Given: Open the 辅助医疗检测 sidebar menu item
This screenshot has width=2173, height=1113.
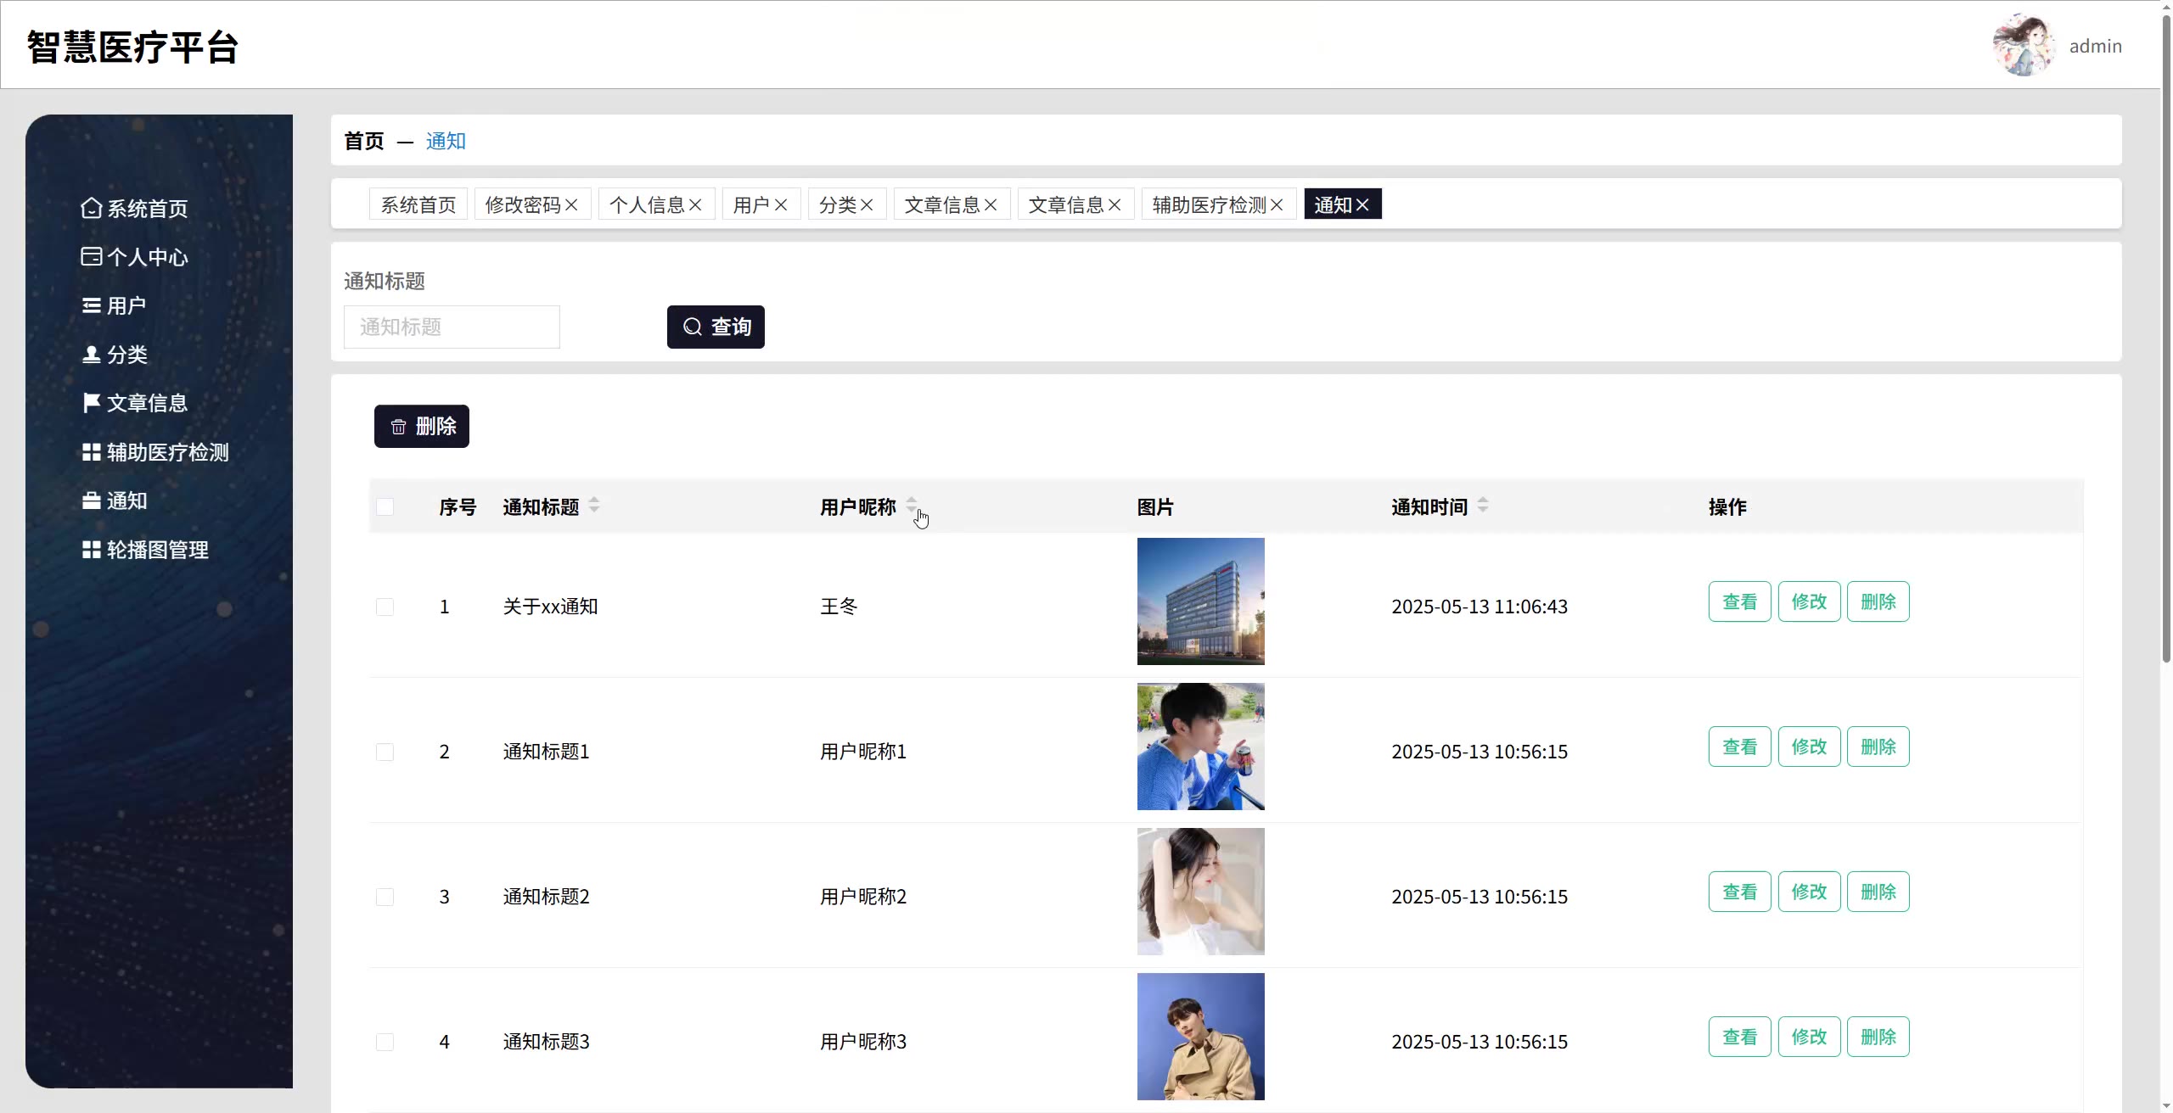Looking at the screenshot, I should [x=167, y=452].
